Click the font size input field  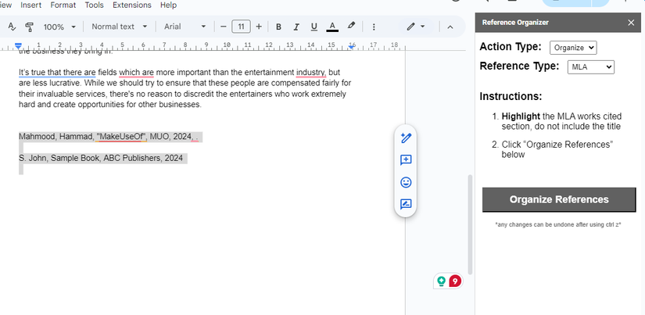[241, 27]
